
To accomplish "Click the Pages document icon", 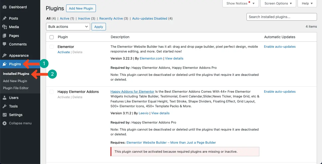I will coord(5,36).
